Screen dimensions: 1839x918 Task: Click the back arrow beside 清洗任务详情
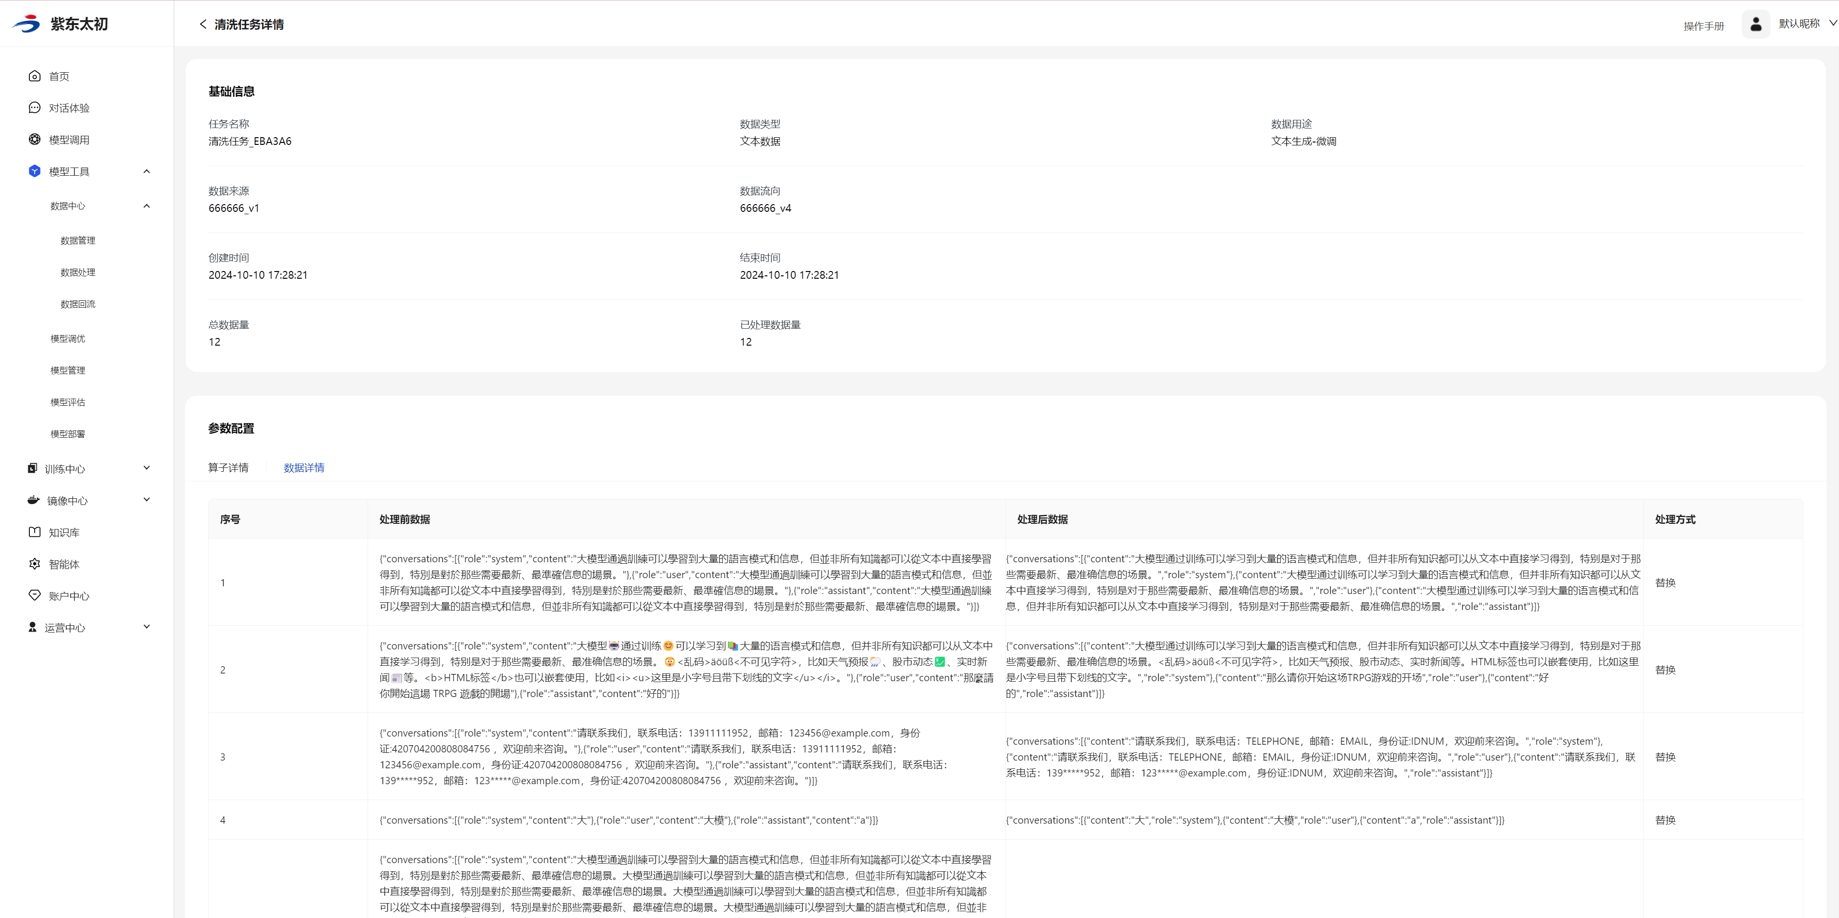[x=203, y=24]
